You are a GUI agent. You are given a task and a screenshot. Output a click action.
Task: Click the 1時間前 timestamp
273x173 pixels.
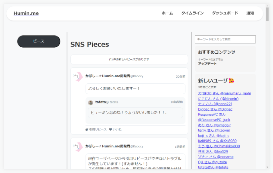(180, 147)
